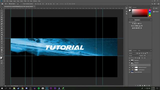This screenshot has height=90, width=160.
Task: Open the Color panel options menu
Action: [x=151, y=7]
